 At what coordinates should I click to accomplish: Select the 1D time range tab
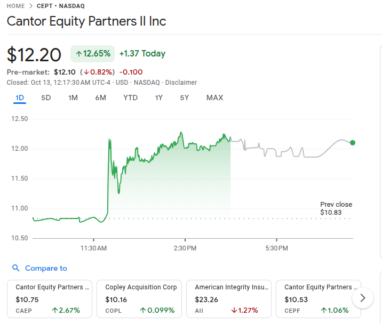click(20, 98)
